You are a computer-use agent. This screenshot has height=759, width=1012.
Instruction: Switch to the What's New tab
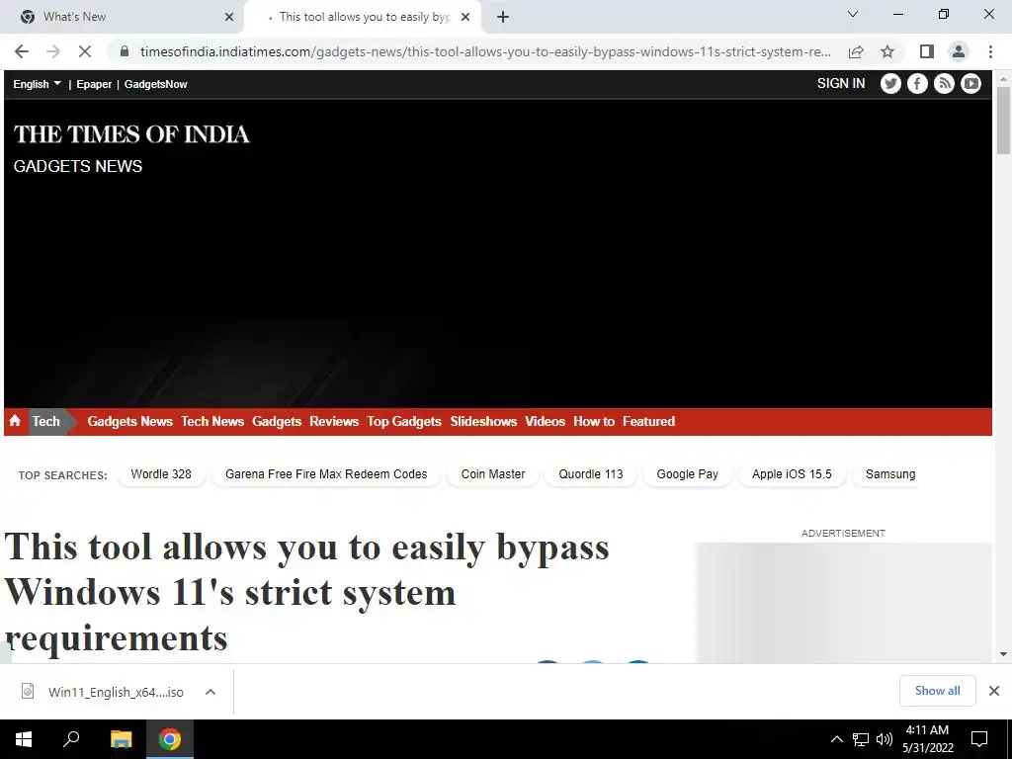pyautogui.click(x=122, y=17)
